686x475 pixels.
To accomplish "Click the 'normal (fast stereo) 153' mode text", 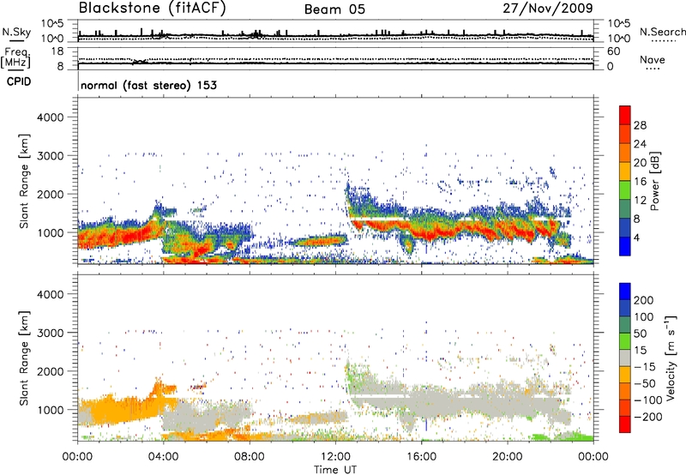I will point(148,85).
